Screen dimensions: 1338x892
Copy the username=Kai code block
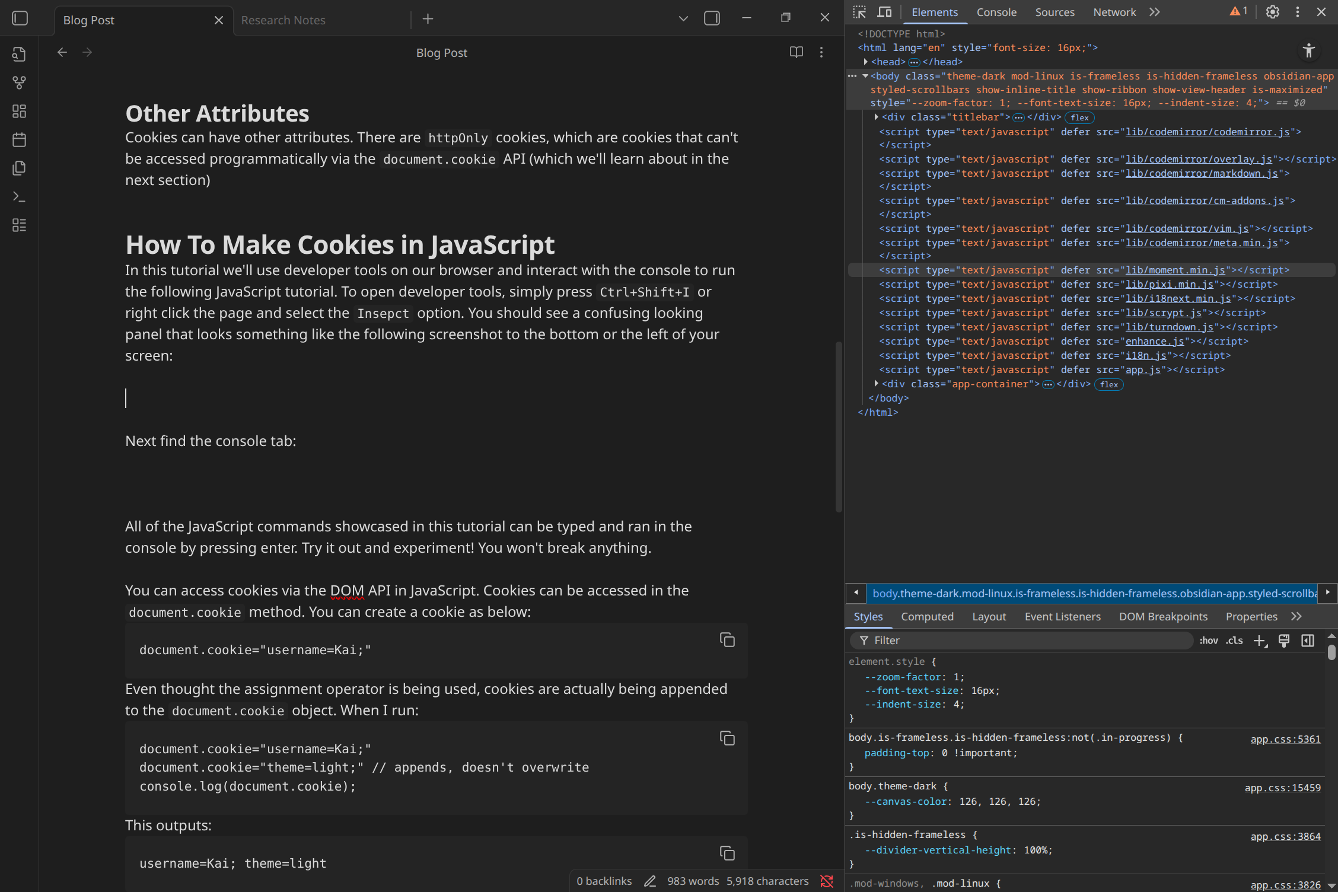(727, 639)
